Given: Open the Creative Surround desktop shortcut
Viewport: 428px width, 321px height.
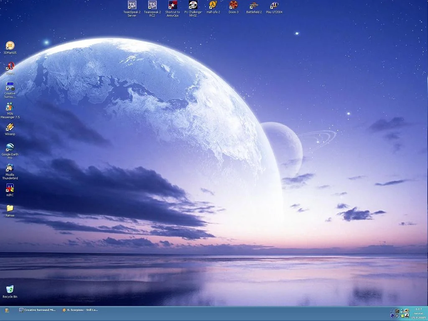Looking at the screenshot, I should click(x=10, y=87).
